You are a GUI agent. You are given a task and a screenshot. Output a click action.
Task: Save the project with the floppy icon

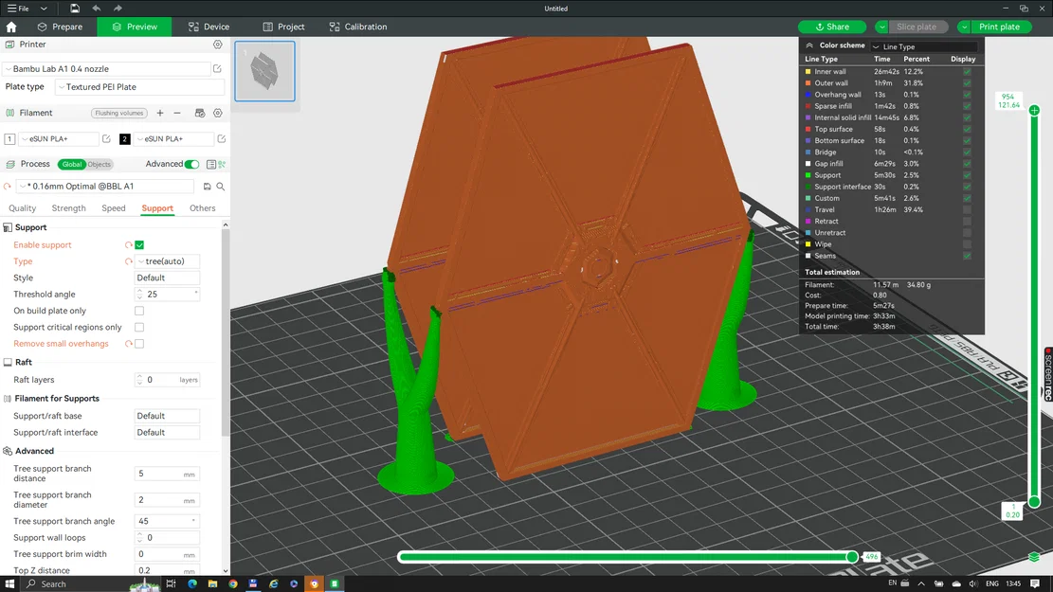point(75,9)
